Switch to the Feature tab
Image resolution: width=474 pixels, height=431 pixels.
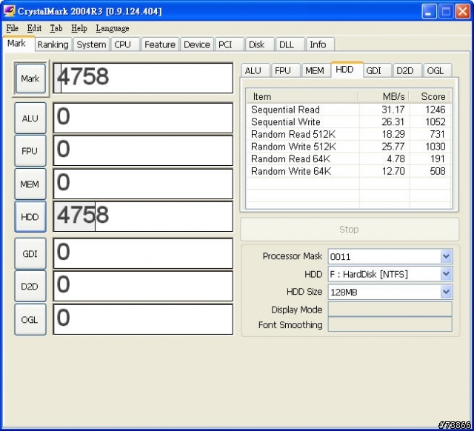pyautogui.click(x=160, y=44)
